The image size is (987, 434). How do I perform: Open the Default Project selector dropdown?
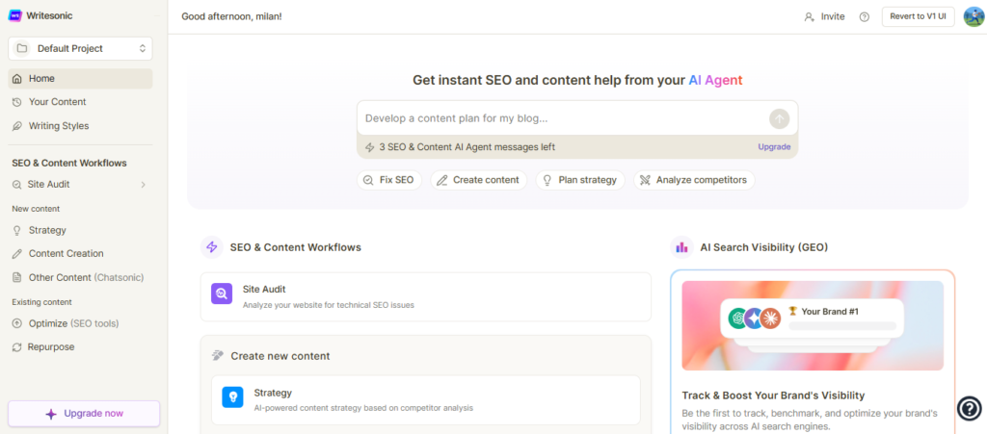point(80,48)
